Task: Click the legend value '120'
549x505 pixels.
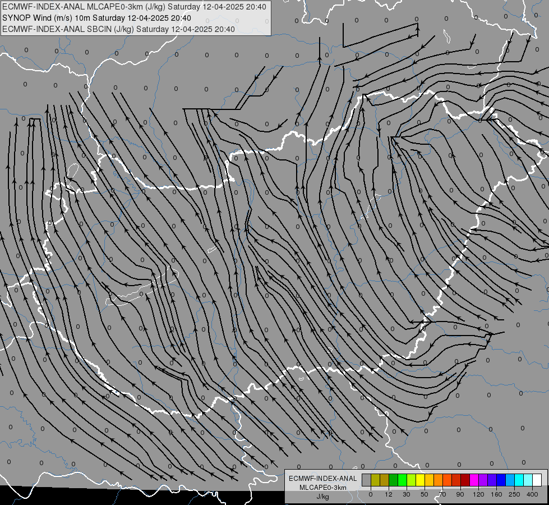Action: point(478,494)
